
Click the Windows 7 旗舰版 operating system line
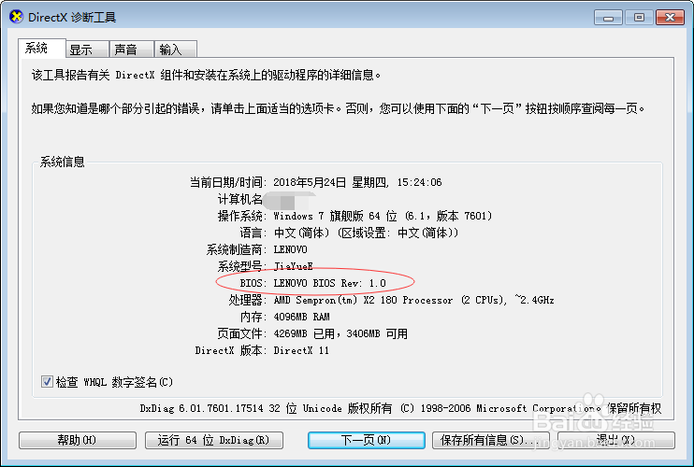[383, 216]
